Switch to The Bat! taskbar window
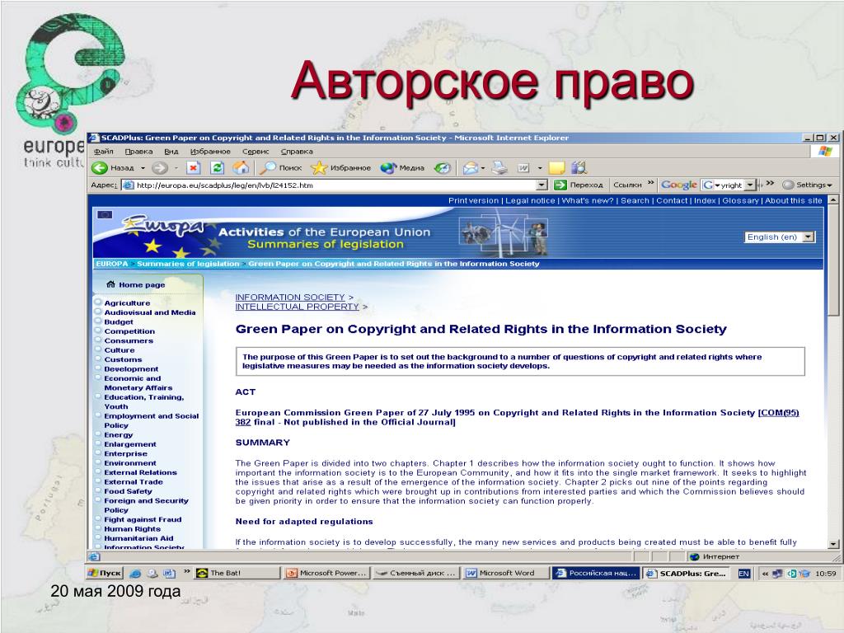 coord(237,574)
